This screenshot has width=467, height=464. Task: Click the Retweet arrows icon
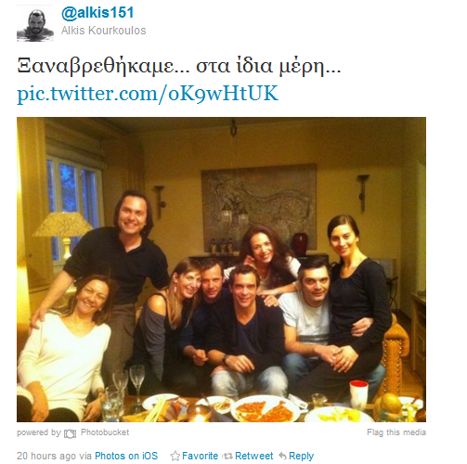[x=228, y=456]
